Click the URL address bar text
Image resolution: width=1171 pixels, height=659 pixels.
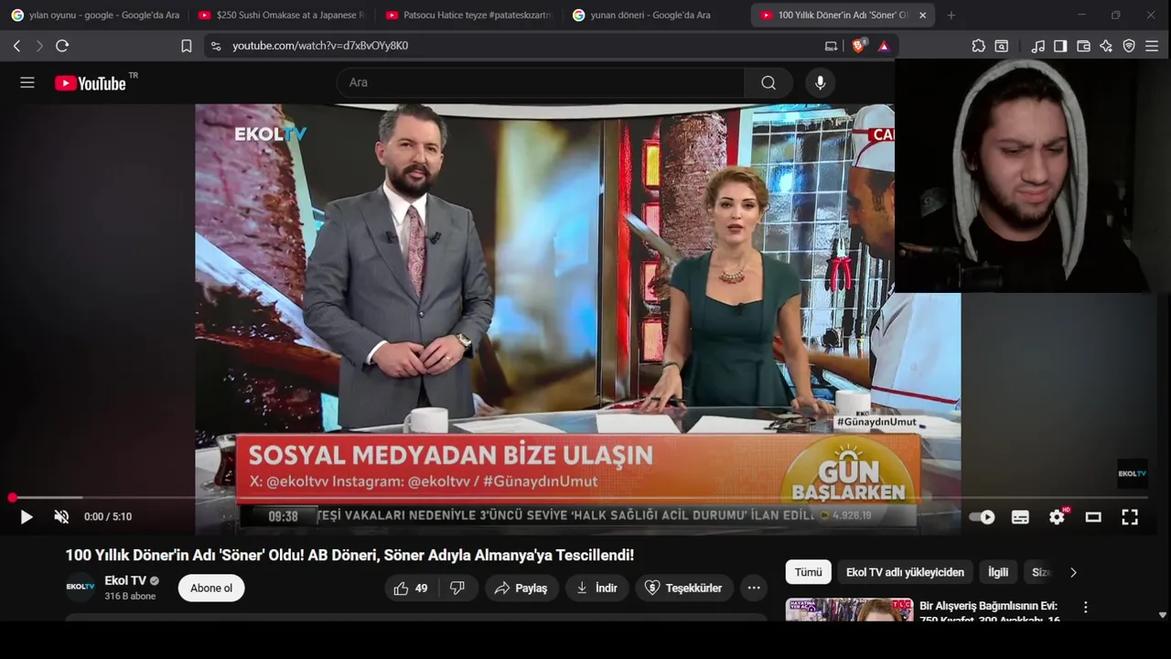[320, 46]
